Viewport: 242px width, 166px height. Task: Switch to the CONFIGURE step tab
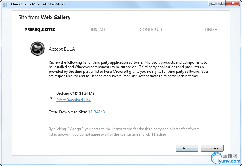(151, 30)
